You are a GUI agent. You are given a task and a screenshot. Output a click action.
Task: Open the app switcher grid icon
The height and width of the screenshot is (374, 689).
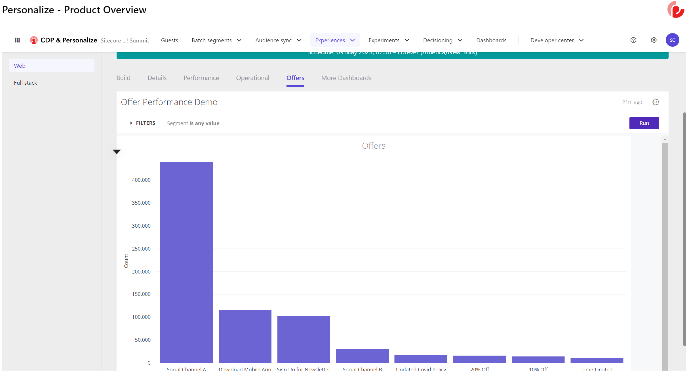[17, 40]
